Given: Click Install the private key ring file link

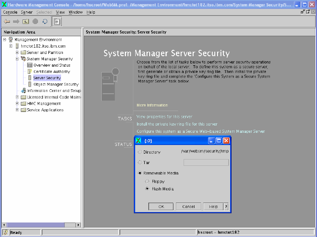Looking at the screenshot, I should 177,124.
